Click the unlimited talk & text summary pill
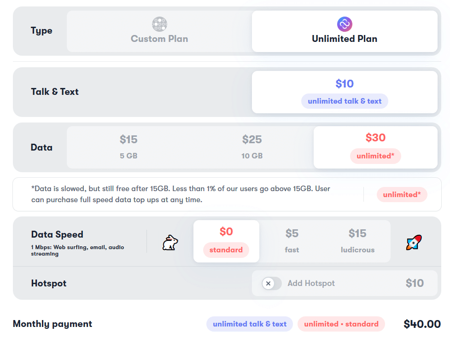 click(250, 324)
